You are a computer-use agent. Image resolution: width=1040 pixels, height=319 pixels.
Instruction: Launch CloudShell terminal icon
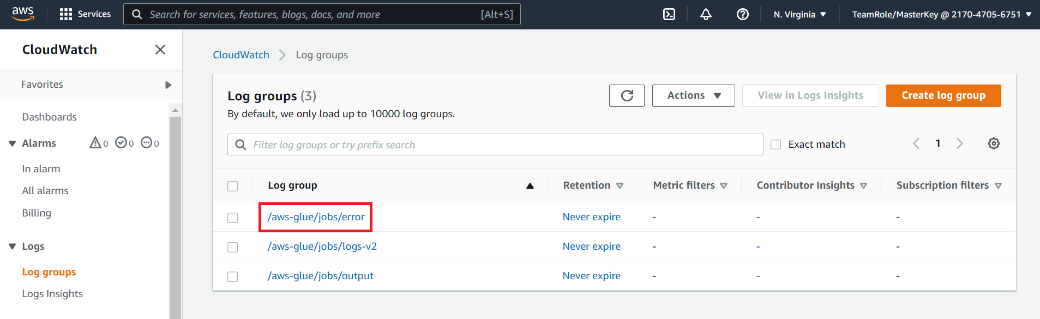pyautogui.click(x=669, y=14)
